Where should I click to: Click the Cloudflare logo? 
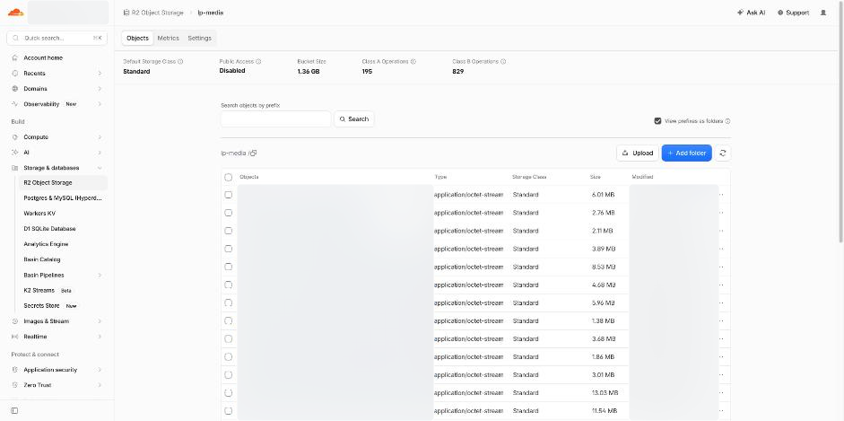point(15,12)
